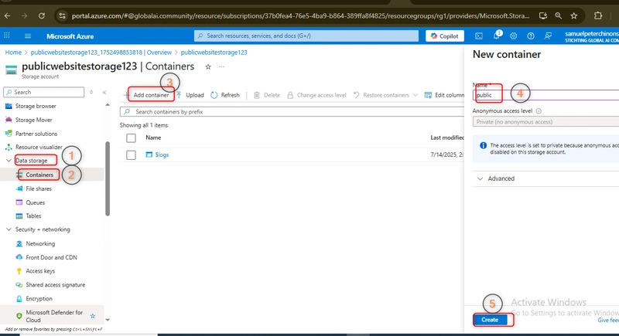
Task: Open Networking in the sidebar
Action: (x=40, y=243)
